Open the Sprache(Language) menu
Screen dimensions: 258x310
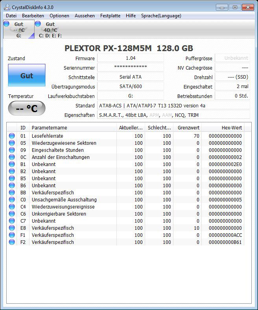point(161,16)
